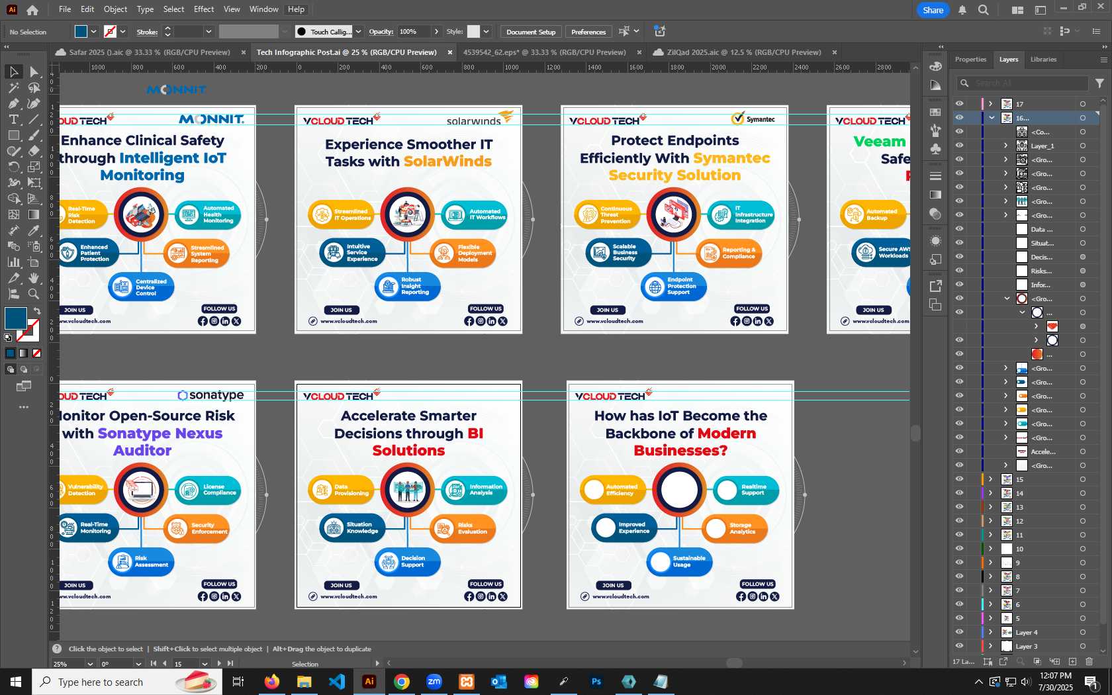Collapse the expanded layer 16

[992, 118]
